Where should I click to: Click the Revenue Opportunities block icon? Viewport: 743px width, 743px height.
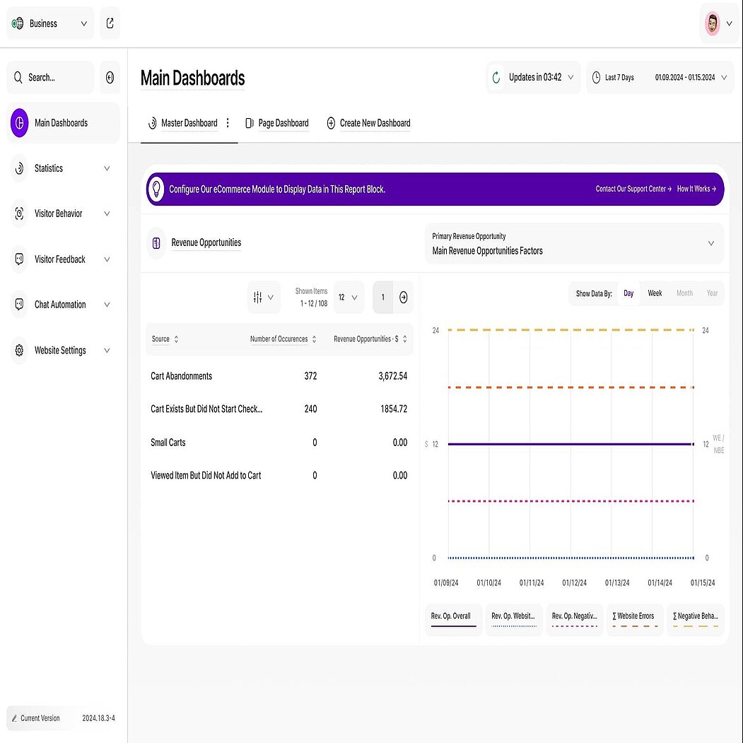point(156,243)
